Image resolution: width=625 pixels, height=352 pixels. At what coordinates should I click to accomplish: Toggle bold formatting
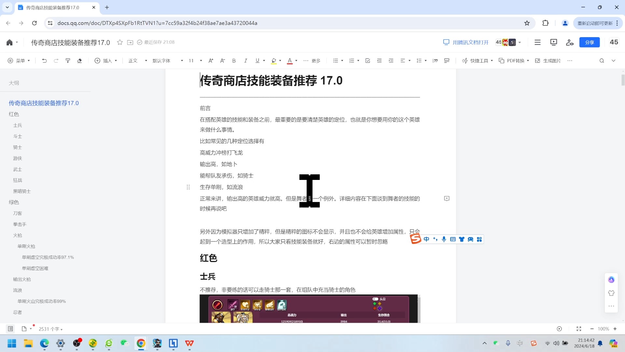(x=234, y=61)
